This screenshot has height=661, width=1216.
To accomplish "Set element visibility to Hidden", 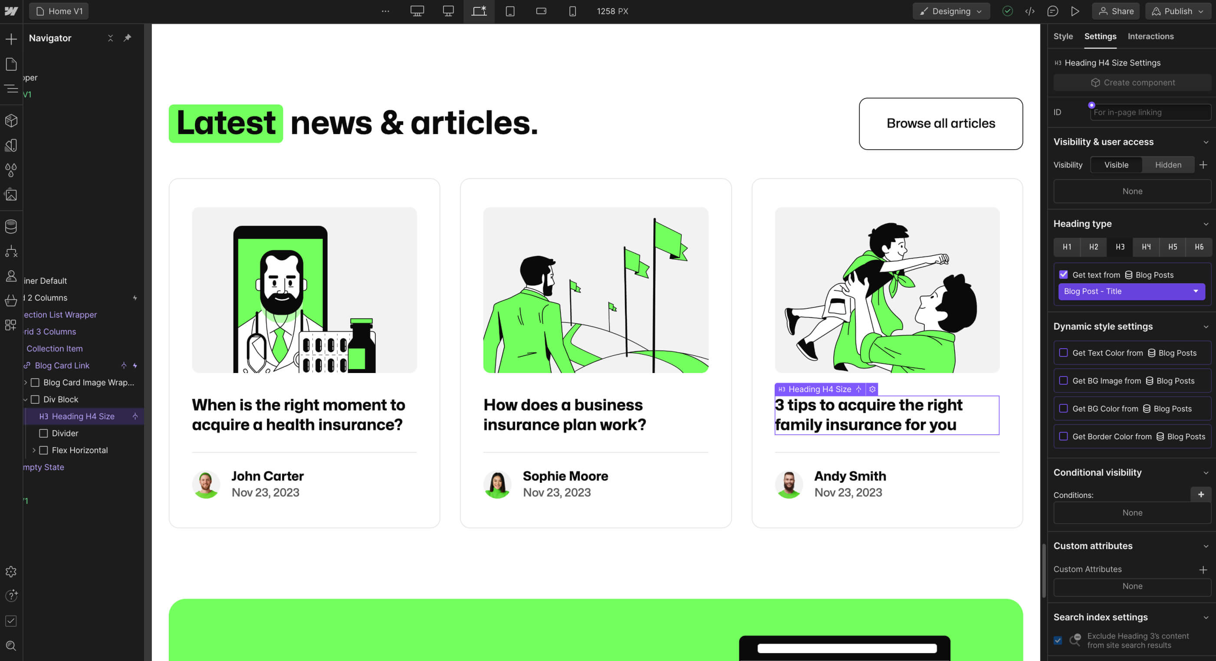I will coord(1168,165).
